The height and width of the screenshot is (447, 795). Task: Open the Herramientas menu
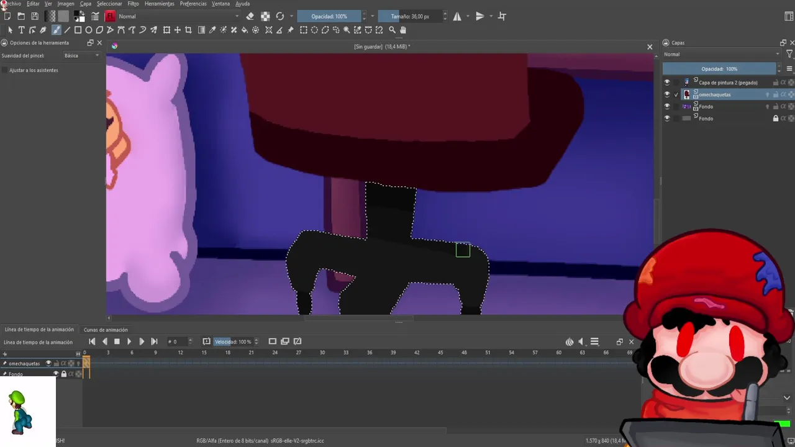coord(160,4)
